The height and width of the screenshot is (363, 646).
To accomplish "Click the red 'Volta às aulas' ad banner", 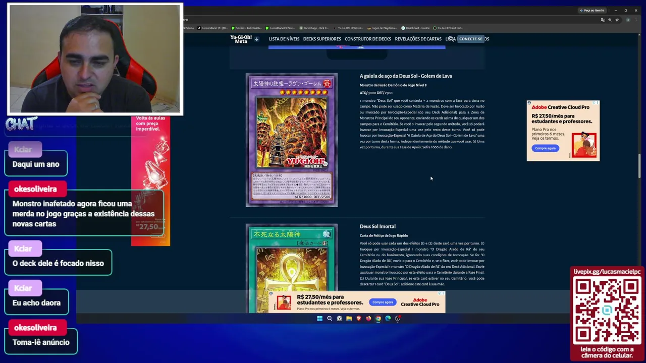I will coord(150,180).
